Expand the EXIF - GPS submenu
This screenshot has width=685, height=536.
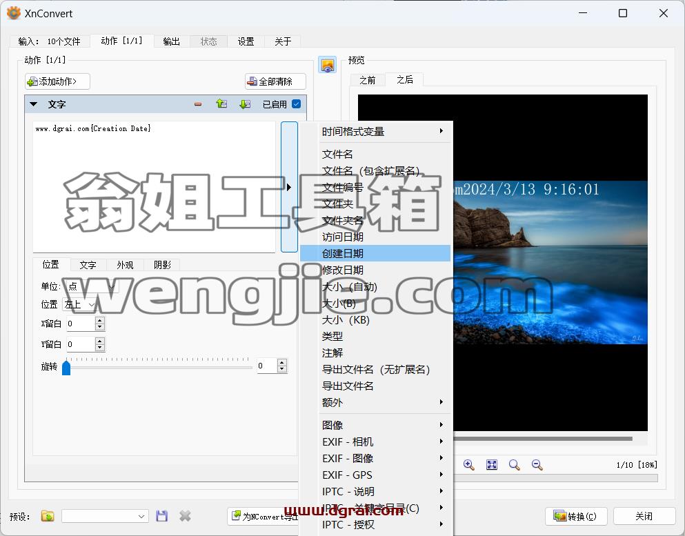click(375, 475)
